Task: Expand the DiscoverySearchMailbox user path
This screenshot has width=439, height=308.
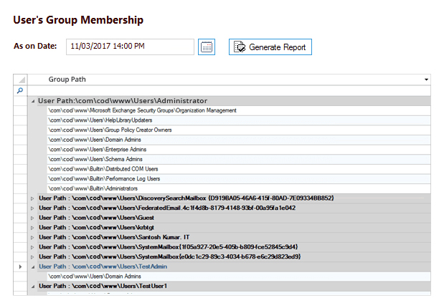Action: 32,198
